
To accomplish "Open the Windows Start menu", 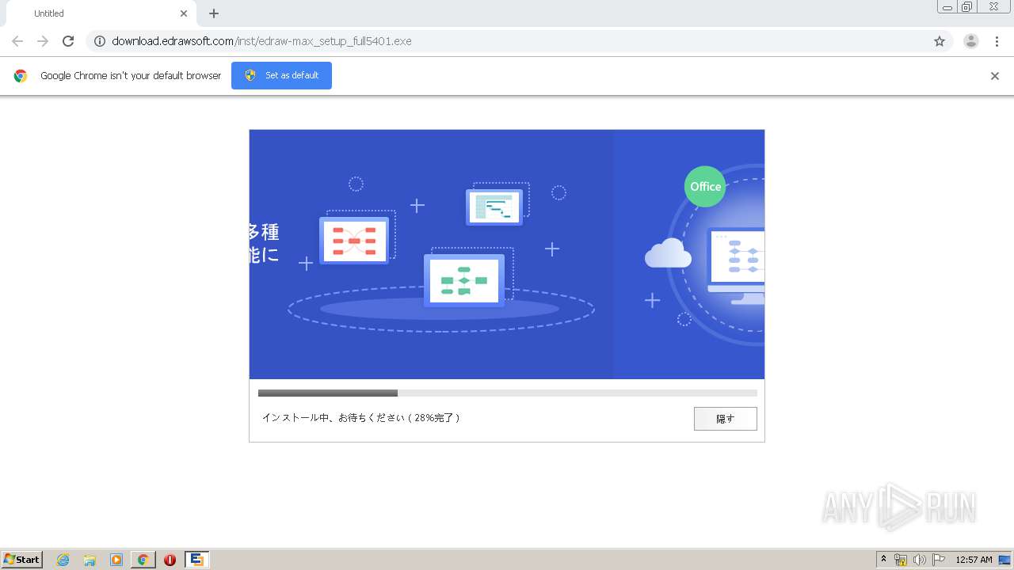I will [21, 559].
